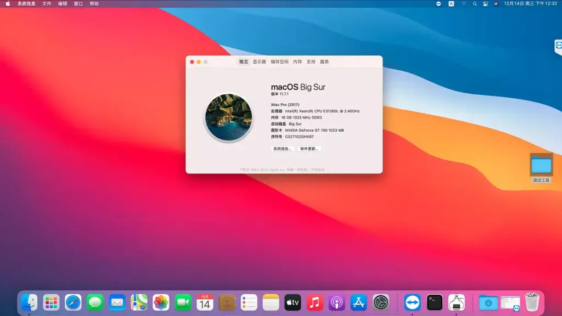Open Maps app in dock
The height and width of the screenshot is (316, 562).
139,303
